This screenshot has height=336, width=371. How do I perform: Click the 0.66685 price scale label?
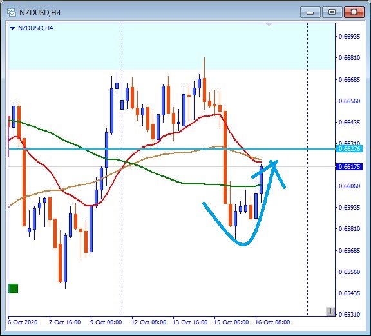[349, 79]
